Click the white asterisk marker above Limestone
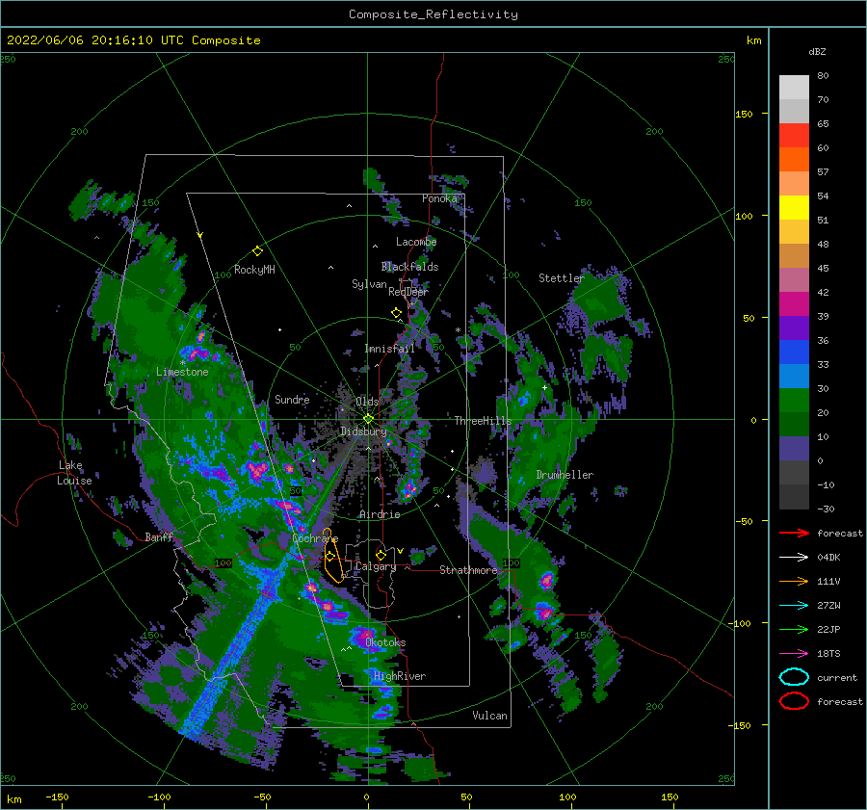 pos(182,363)
